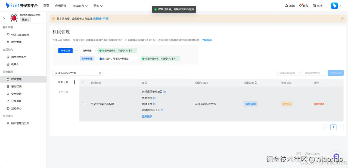Clear the Card.Instance.Write search input
348x168 pixels.
100,73
